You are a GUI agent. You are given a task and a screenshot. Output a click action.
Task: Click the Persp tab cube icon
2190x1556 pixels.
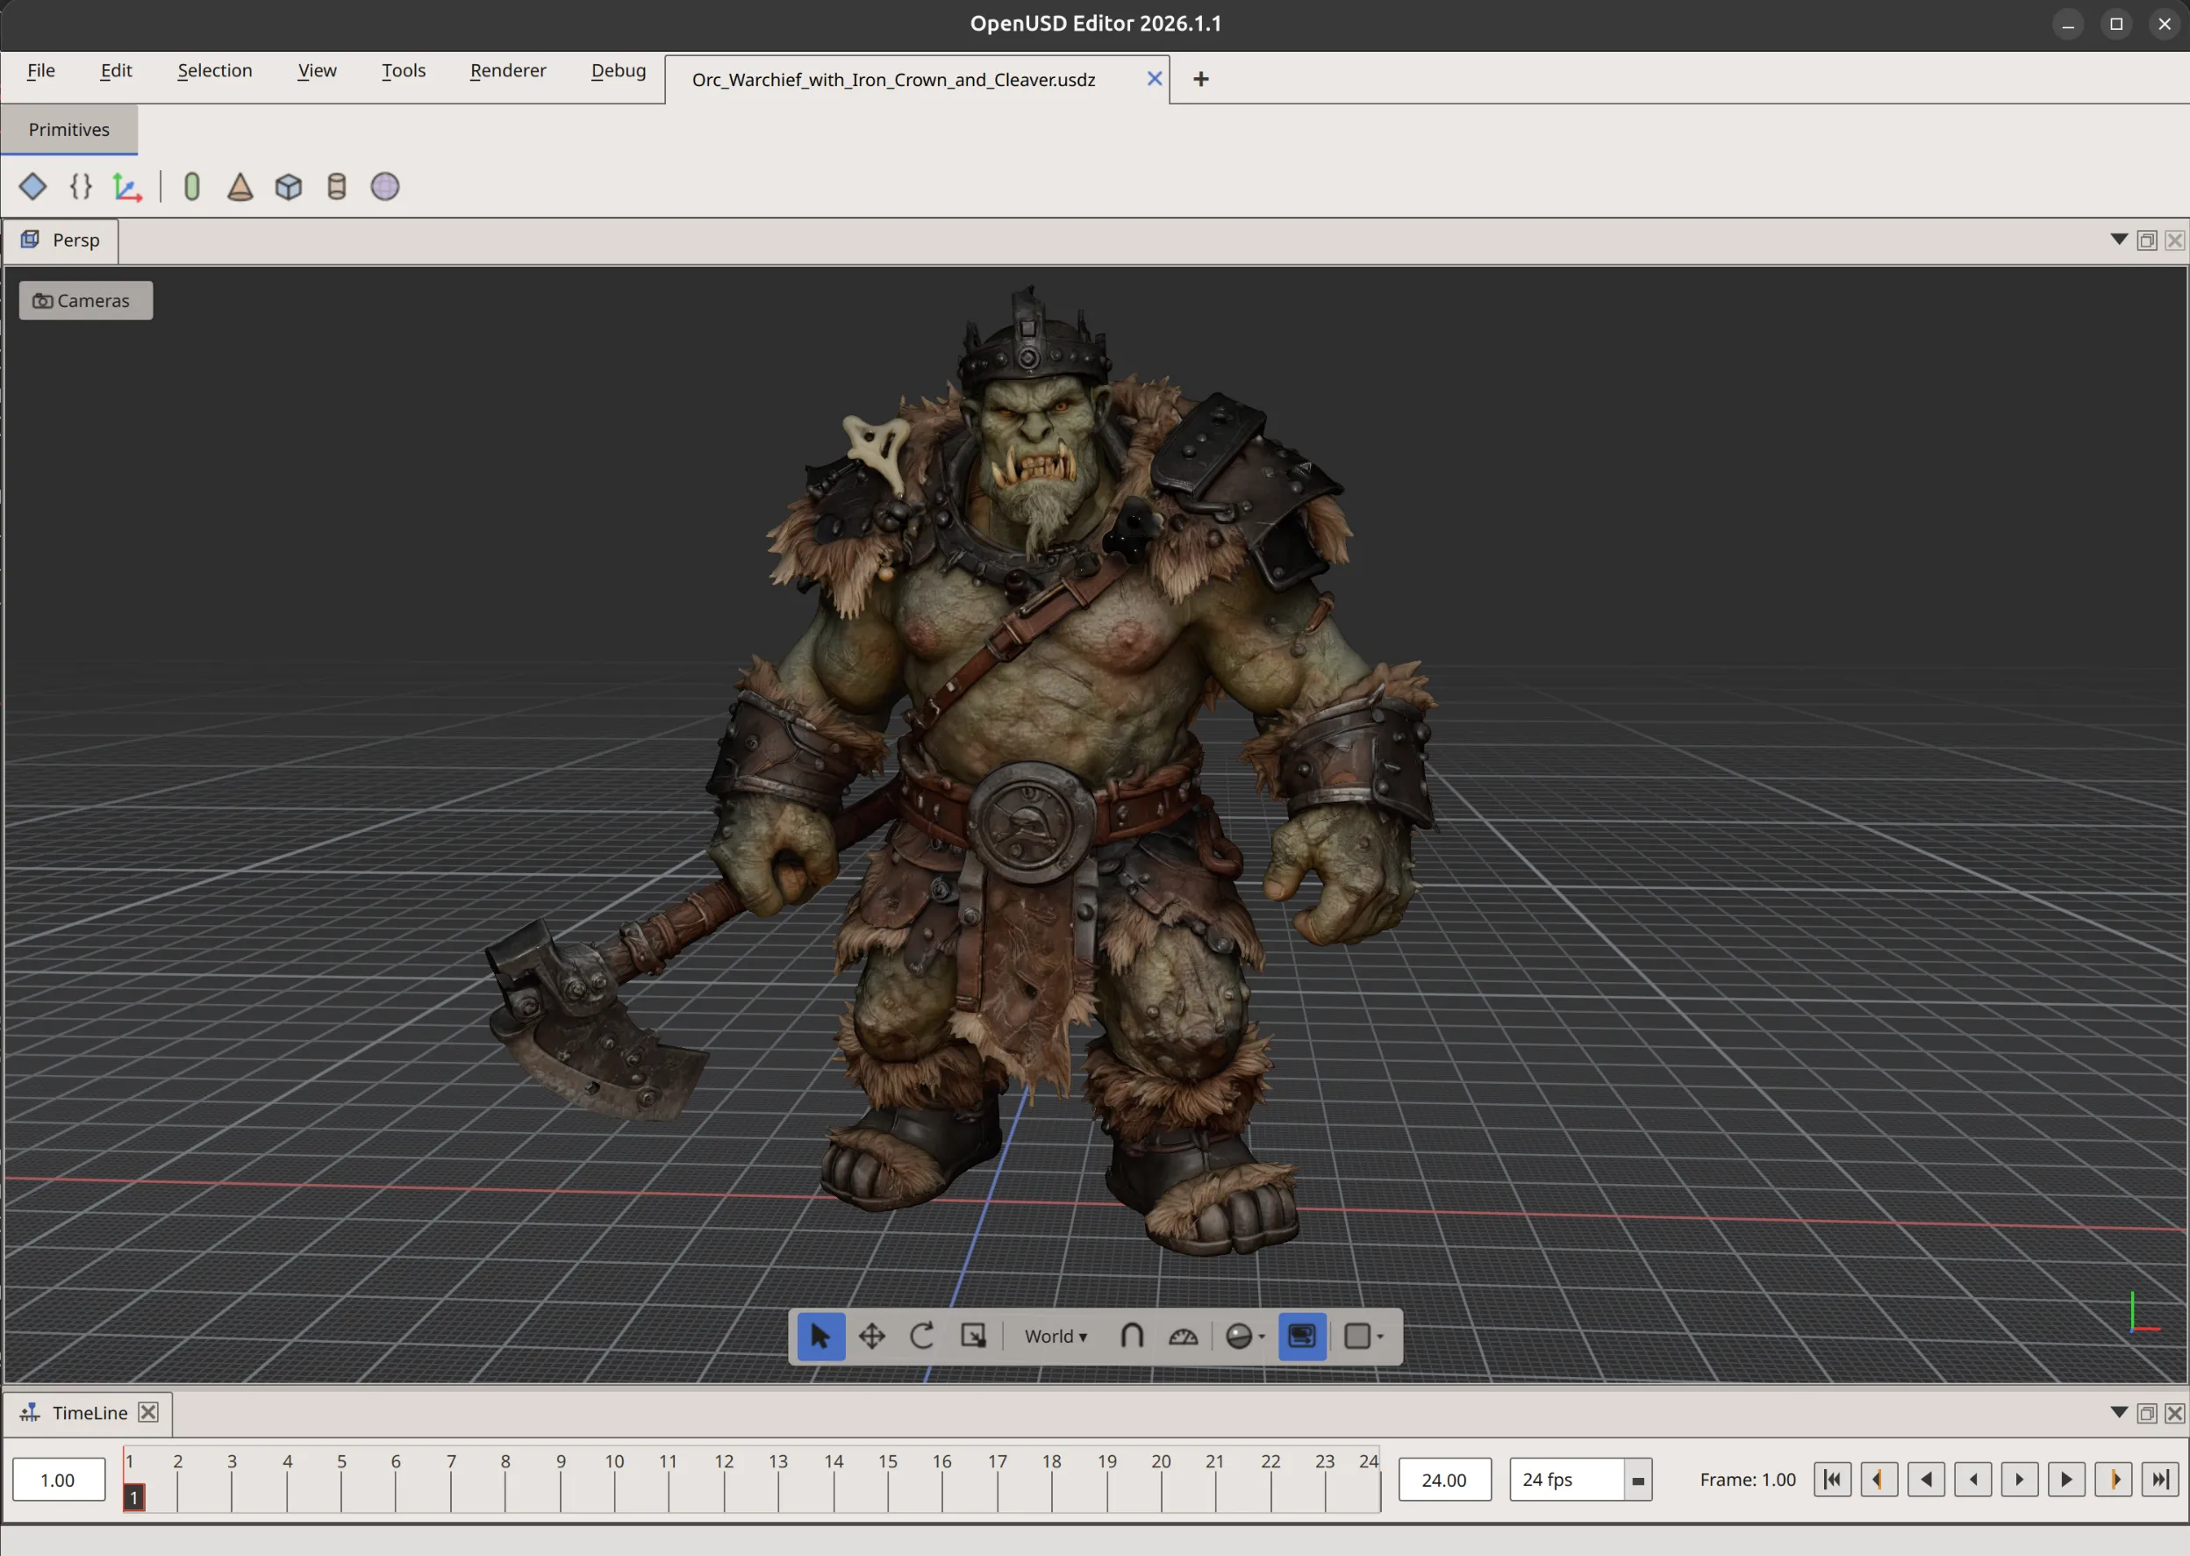click(x=31, y=240)
